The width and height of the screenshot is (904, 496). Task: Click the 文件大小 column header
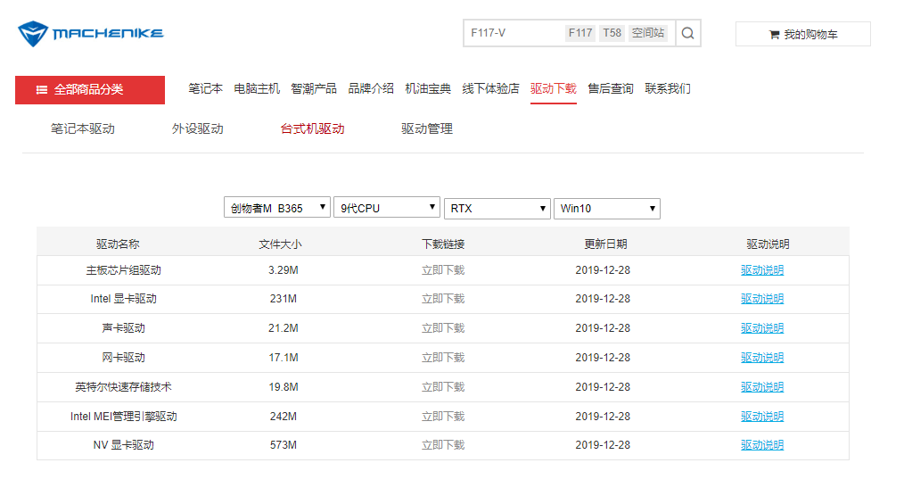(280, 244)
